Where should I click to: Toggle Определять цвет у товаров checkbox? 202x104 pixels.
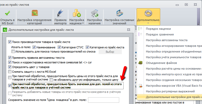(x=10, y=67)
